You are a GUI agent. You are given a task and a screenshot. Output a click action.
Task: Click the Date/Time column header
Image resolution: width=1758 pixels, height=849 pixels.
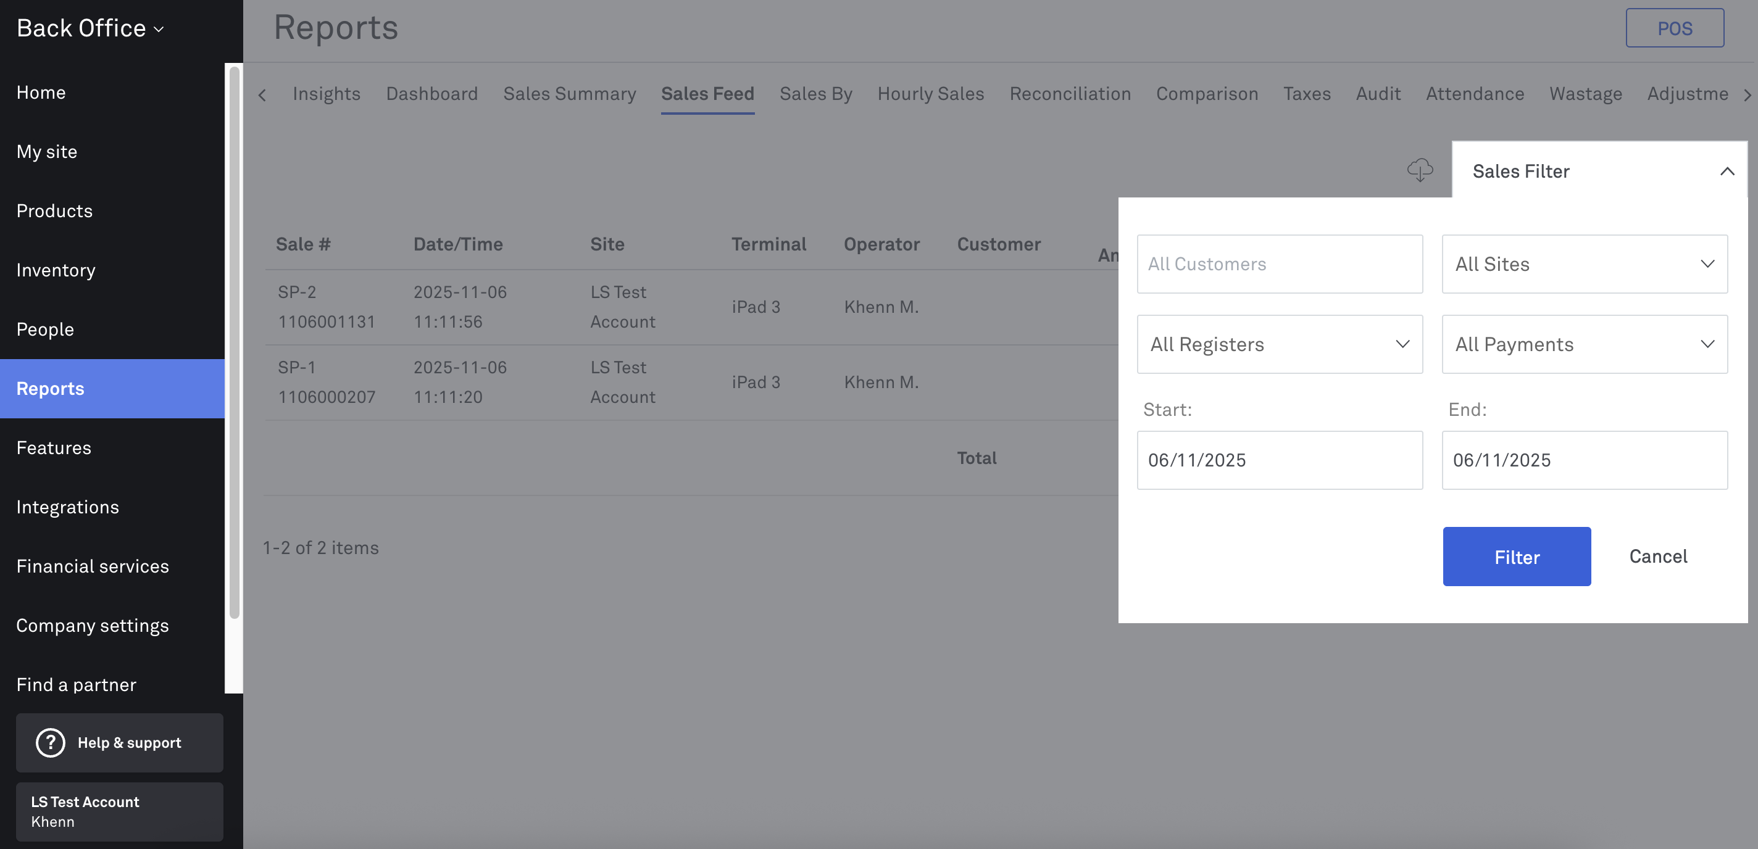tap(457, 244)
